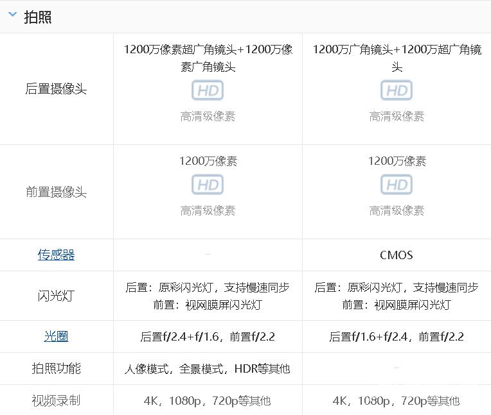The height and width of the screenshot is (415, 491).
Task: Click HD icon for left front camera
Action: coord(208,185)
